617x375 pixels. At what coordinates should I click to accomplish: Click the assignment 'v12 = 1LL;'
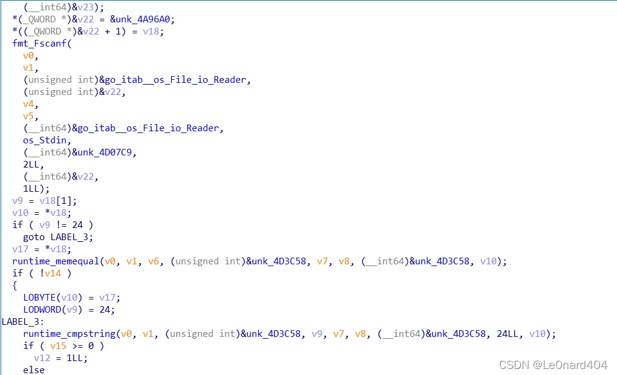click(x=60, y=358)
